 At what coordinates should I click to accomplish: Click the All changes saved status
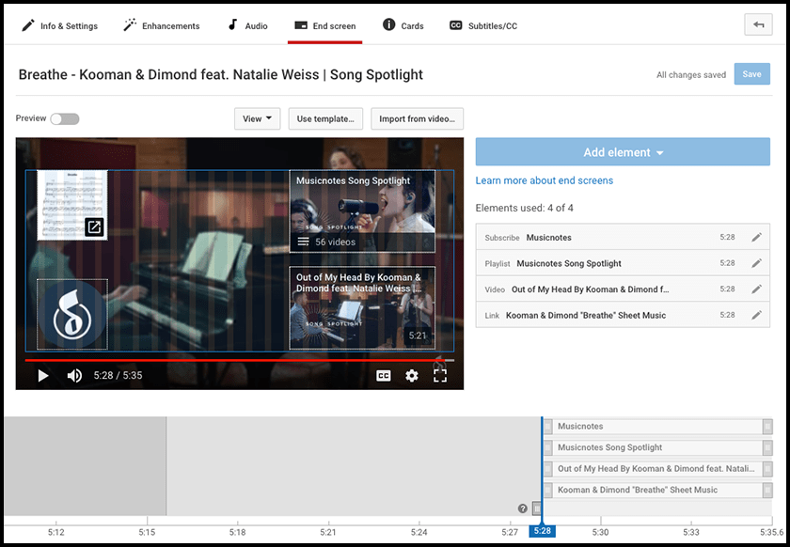(690, 74)
